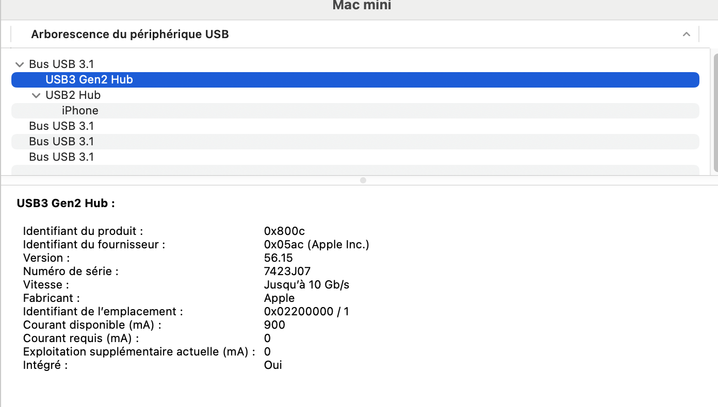
Task: Collapse the first Bus USB 3.1 node
Action: click(x=20, y=64)
